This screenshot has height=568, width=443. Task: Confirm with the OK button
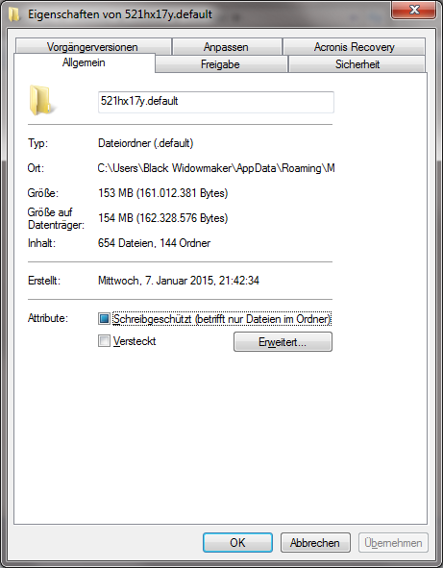point(237,542)
